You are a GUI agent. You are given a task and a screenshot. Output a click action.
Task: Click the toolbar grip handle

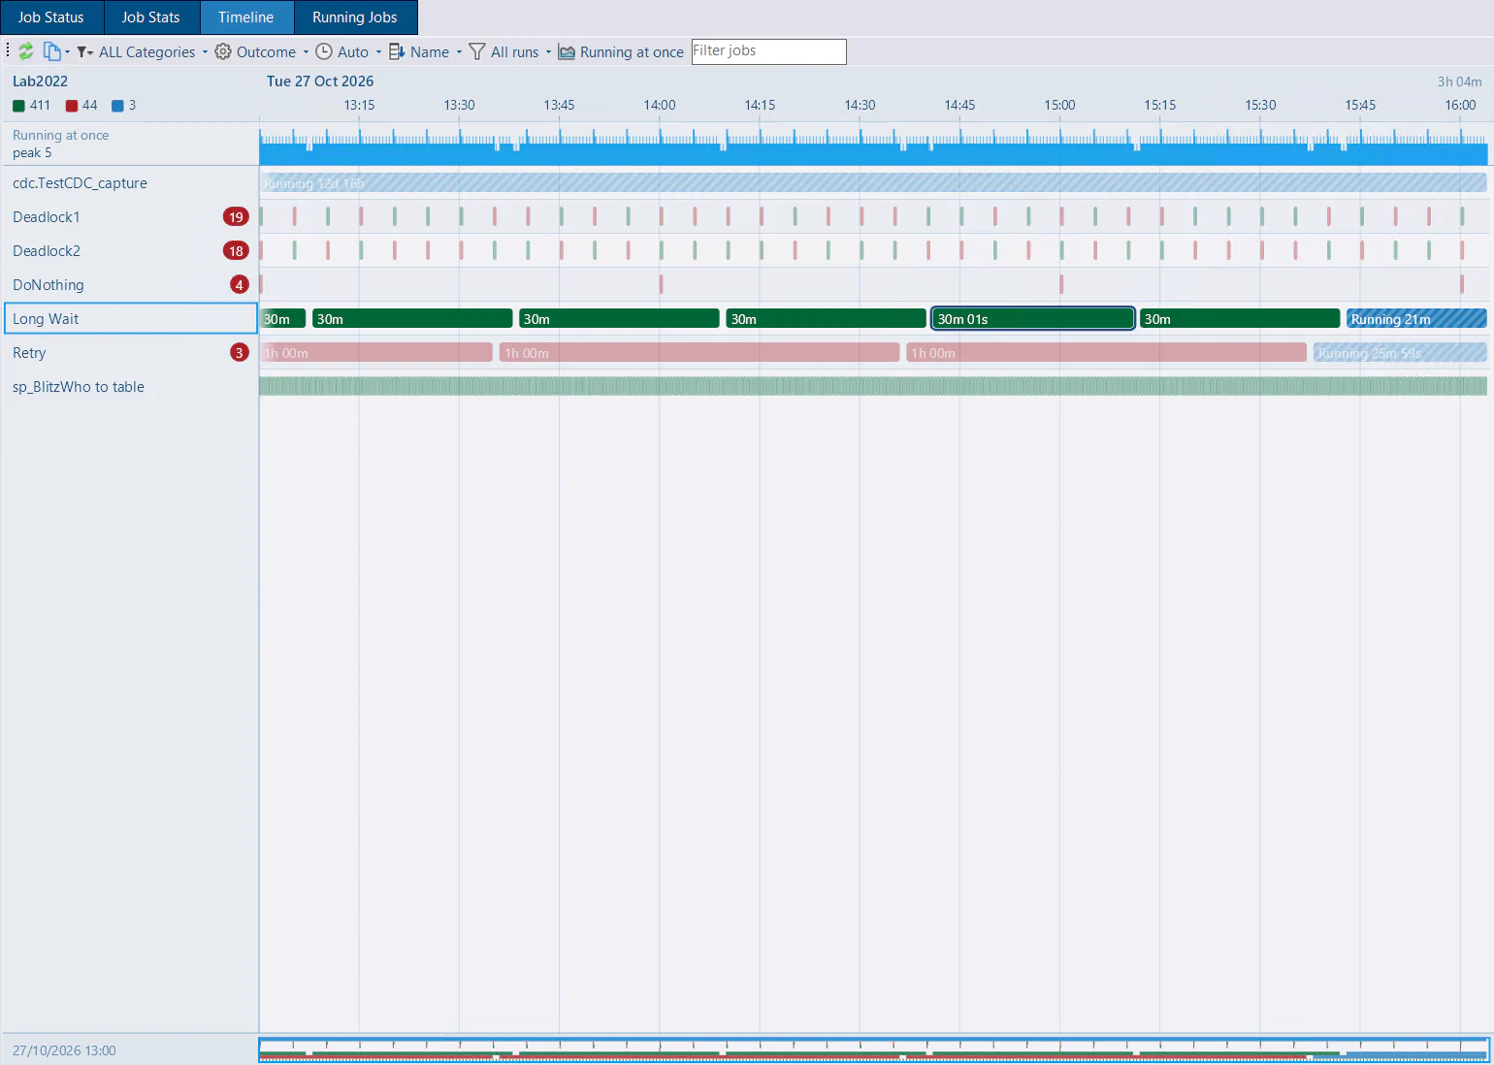point(8,51)
